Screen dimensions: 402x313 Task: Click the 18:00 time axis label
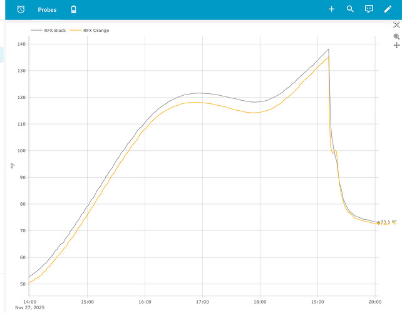(260, 302)
